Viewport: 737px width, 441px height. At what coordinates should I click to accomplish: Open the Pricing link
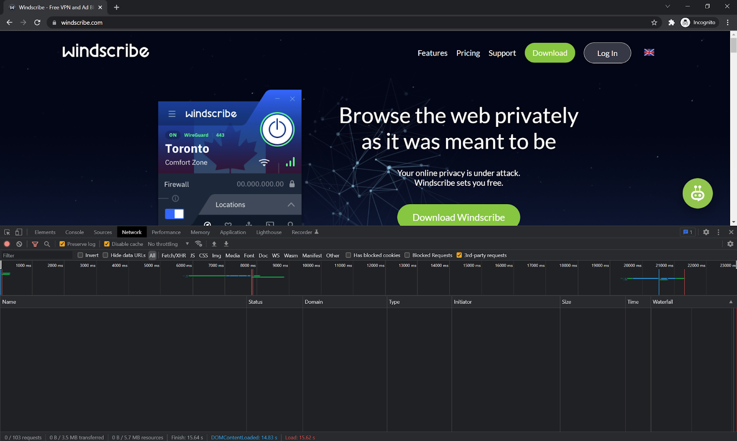[468, 53]
